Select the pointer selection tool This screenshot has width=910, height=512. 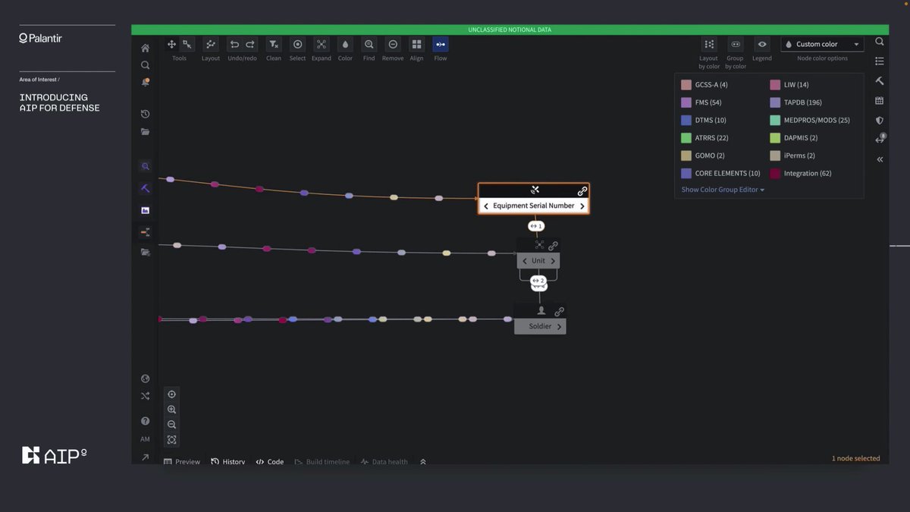click(x=187, y=44)
